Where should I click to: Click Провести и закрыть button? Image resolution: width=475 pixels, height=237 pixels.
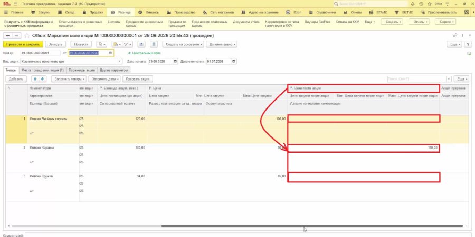(x=23, y=44)
